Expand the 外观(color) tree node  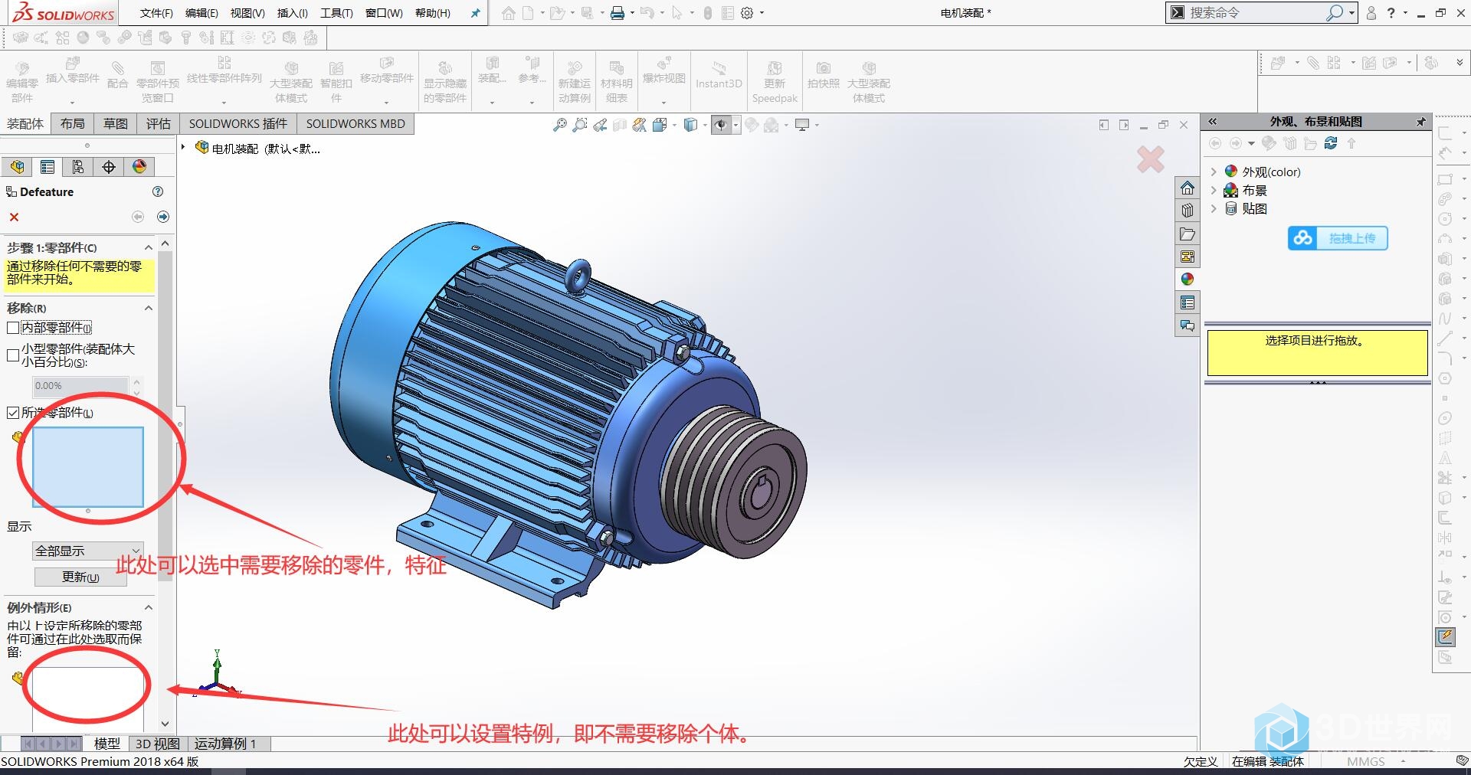(1214, 172)
